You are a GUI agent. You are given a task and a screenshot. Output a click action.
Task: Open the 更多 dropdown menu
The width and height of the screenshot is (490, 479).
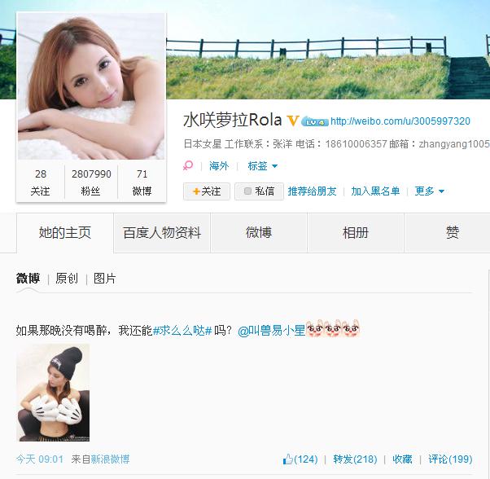coord(430,191)
